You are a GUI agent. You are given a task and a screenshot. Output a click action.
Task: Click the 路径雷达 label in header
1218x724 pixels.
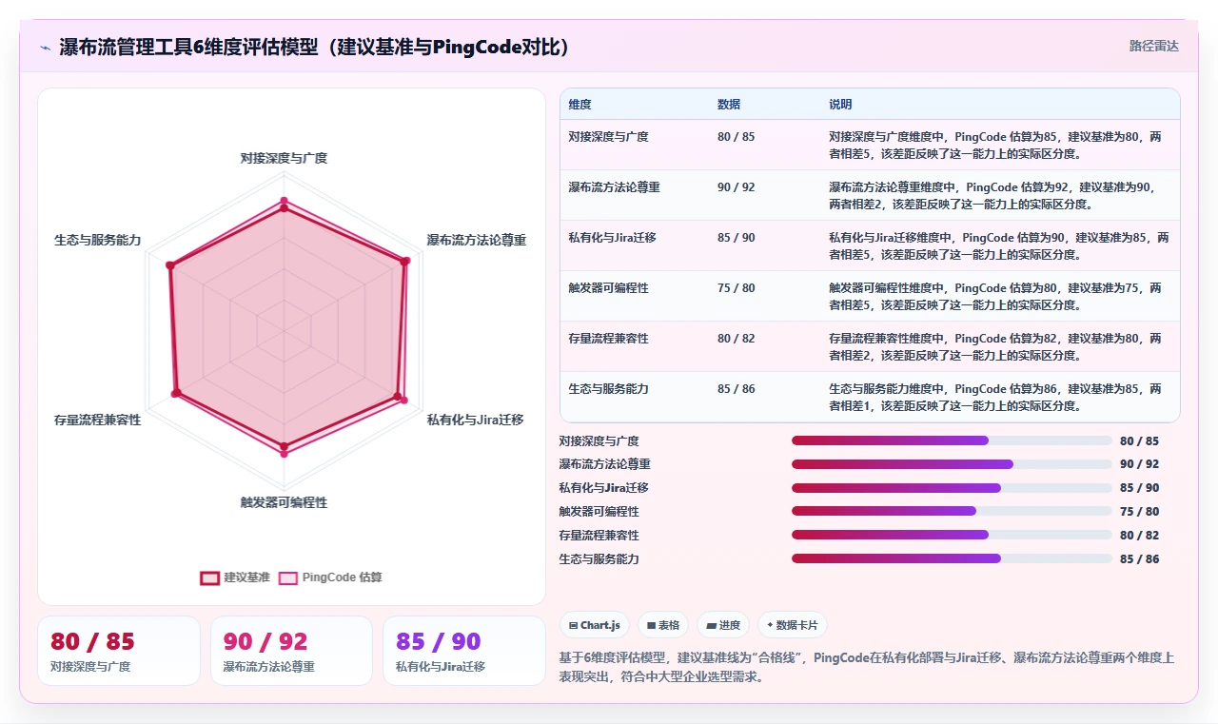click(x=1153, y=46)
